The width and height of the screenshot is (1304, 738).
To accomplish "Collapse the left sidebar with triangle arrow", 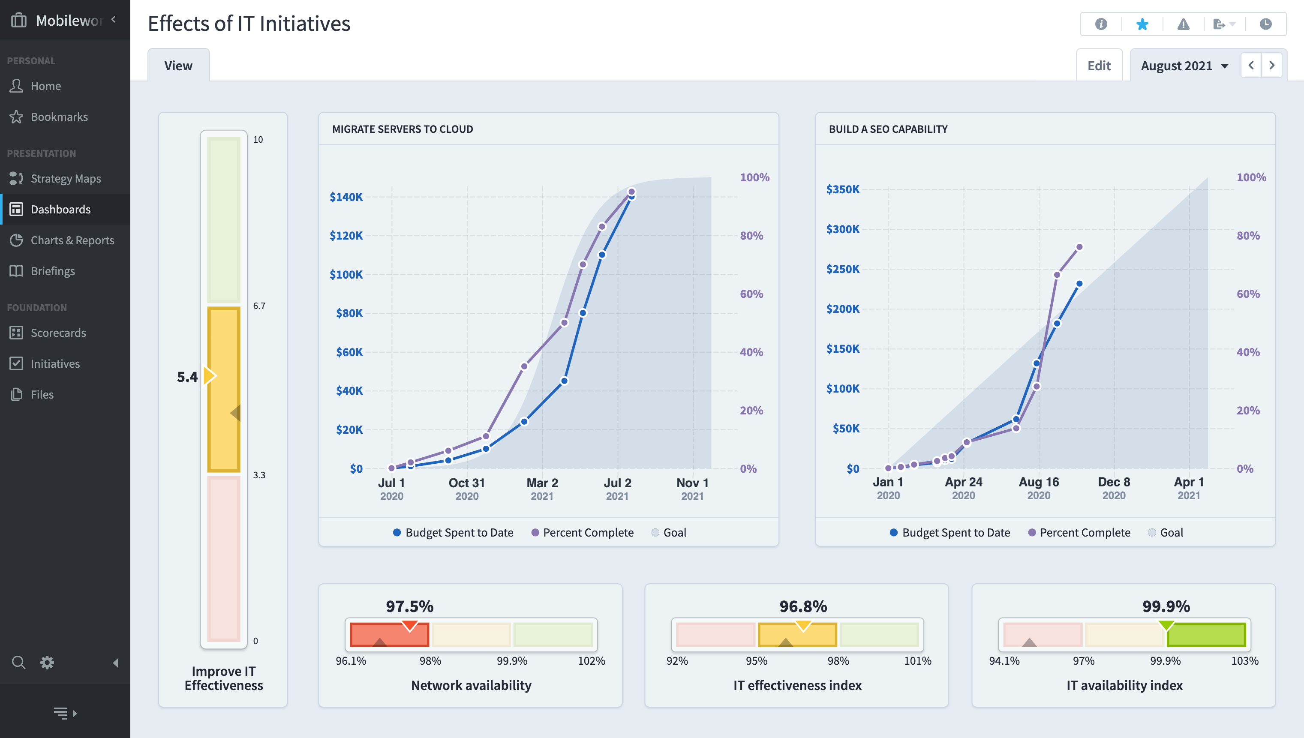I will coord(116,663).
